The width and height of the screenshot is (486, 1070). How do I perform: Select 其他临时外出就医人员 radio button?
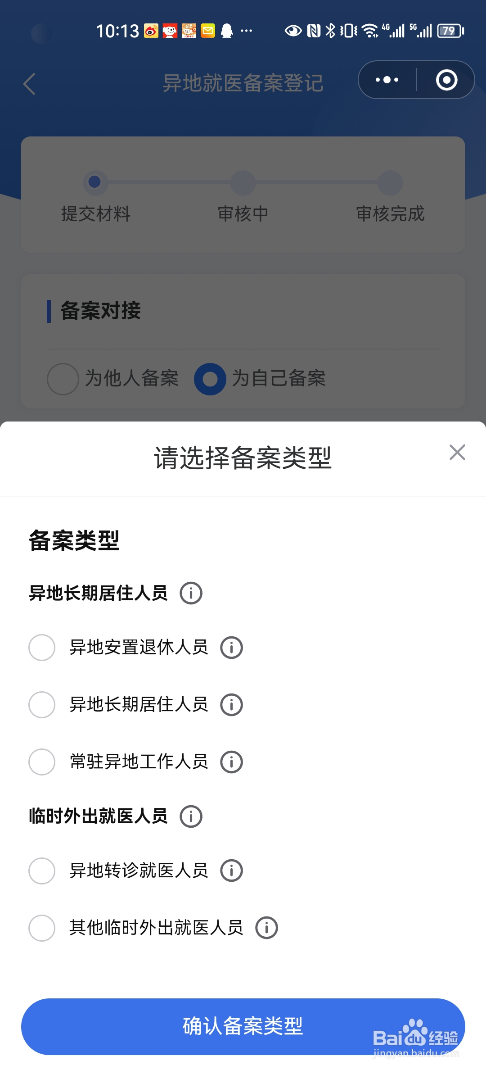pos(42,928)
